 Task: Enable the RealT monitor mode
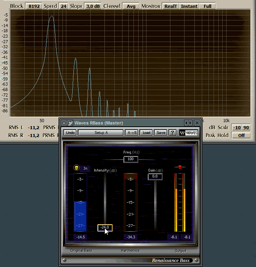pyautogui.click(x=170, y=6)
